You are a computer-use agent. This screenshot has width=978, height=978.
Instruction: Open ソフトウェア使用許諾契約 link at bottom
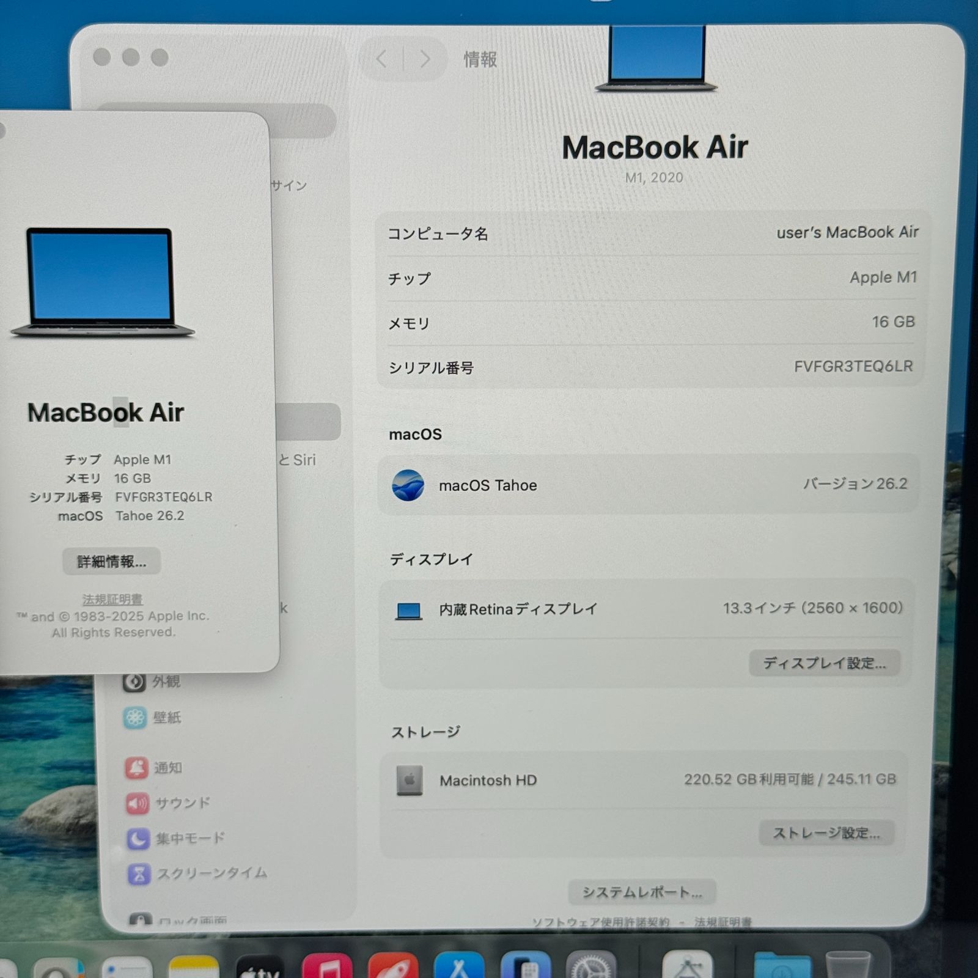pos(601,922)
